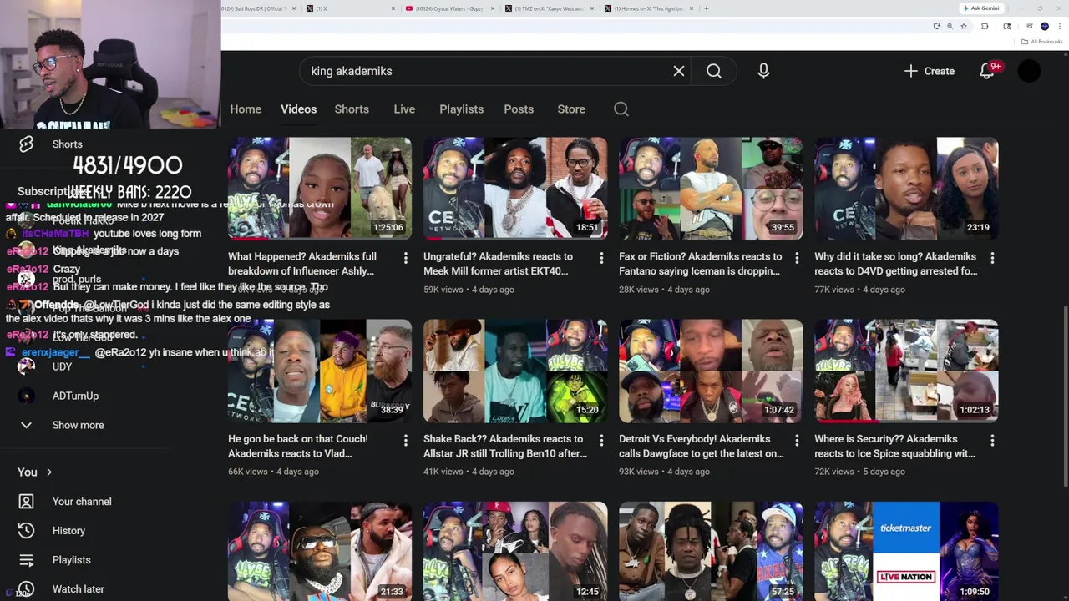The image size is (1069, 601).
Task: Switch to Crystal Waters Gypsy browser tab
Action: pyautogui.click(x=451, y=8)
